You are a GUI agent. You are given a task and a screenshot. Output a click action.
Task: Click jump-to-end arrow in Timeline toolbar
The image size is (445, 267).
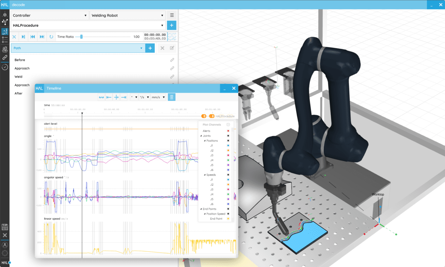(x=124, y=97)
